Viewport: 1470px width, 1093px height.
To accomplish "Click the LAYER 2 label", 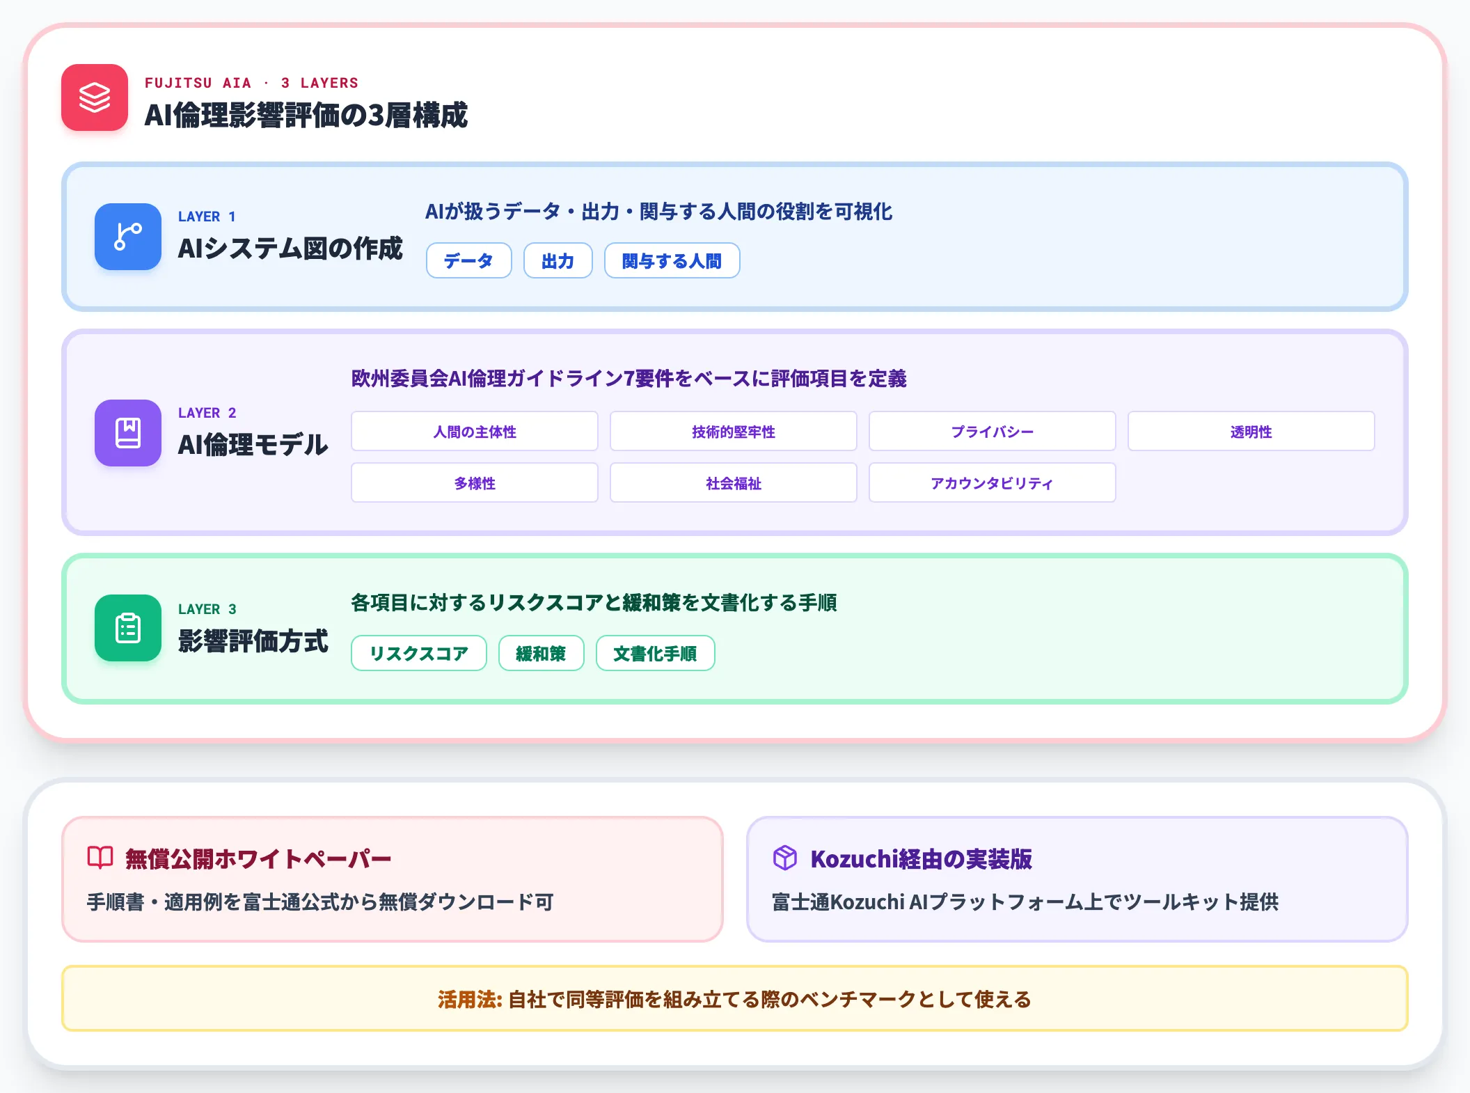I will 207,413.
